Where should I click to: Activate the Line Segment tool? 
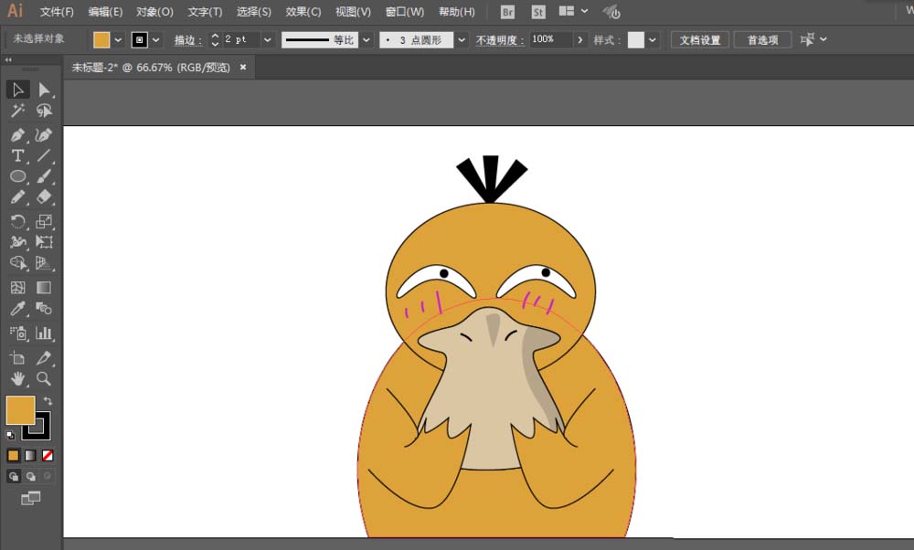point(44,156)
